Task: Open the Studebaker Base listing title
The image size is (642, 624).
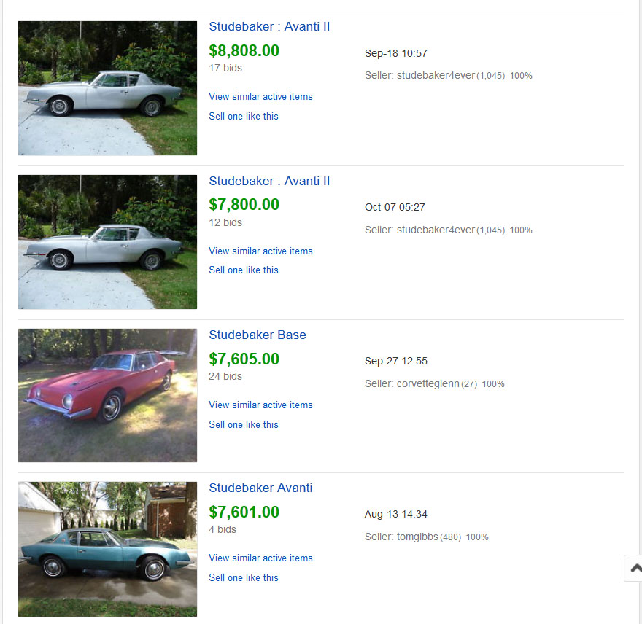Action: click(x=258, y=335)
